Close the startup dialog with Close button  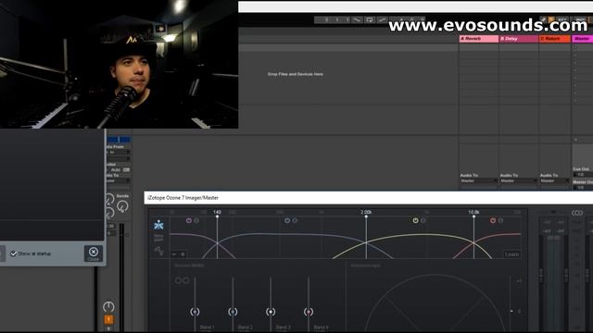pyautogui.click(x=94, y=253)
